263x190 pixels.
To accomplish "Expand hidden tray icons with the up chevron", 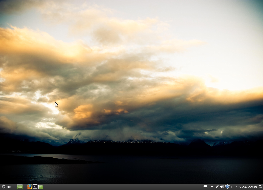I will pos(212,187).
